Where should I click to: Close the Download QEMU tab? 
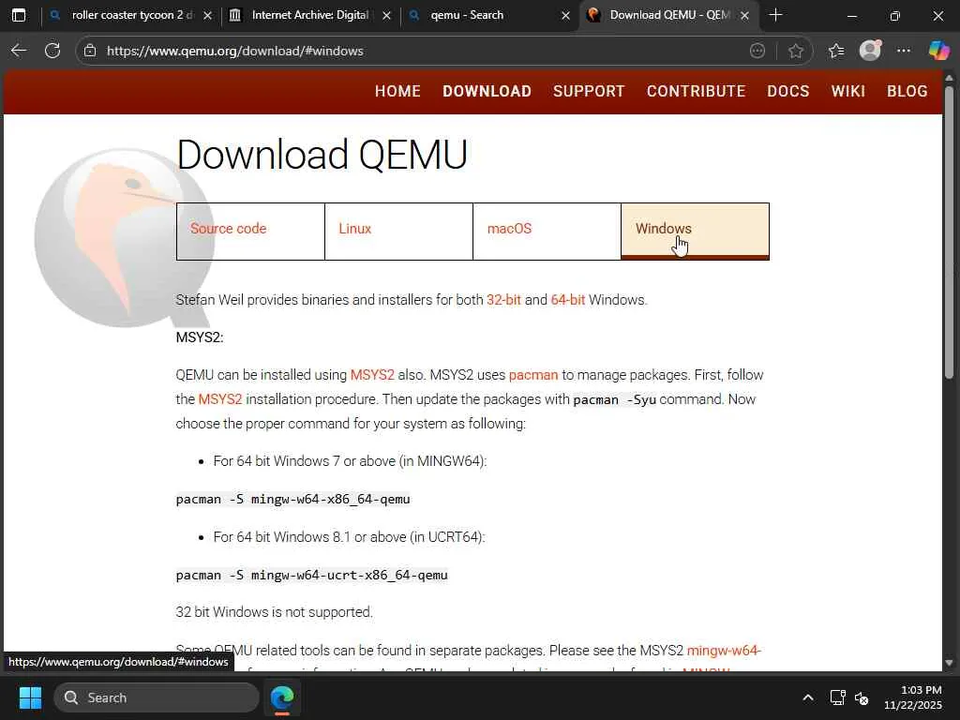pyautogui.click(x=744, y=16)
